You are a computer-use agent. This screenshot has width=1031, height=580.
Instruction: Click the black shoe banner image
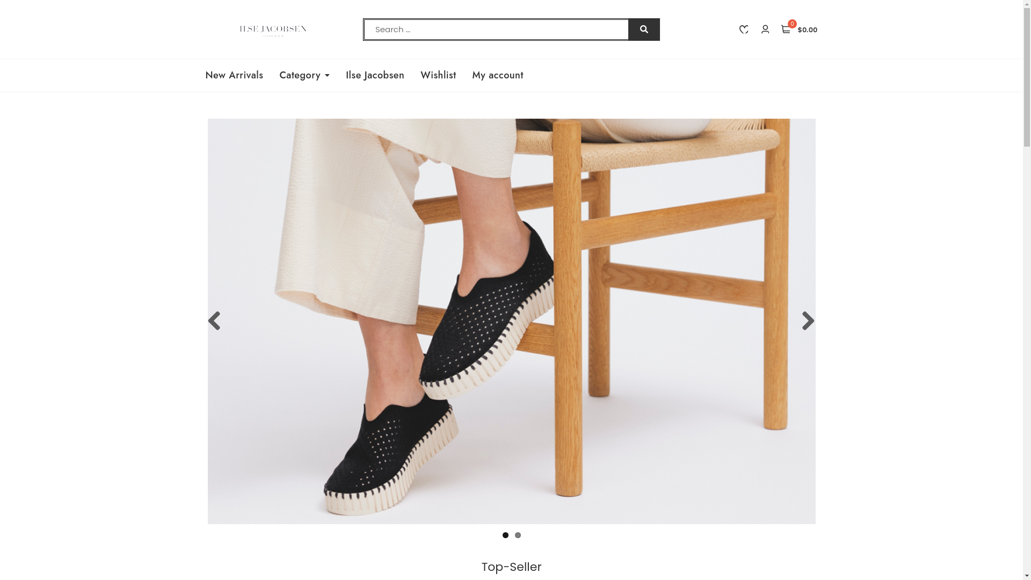511,321
